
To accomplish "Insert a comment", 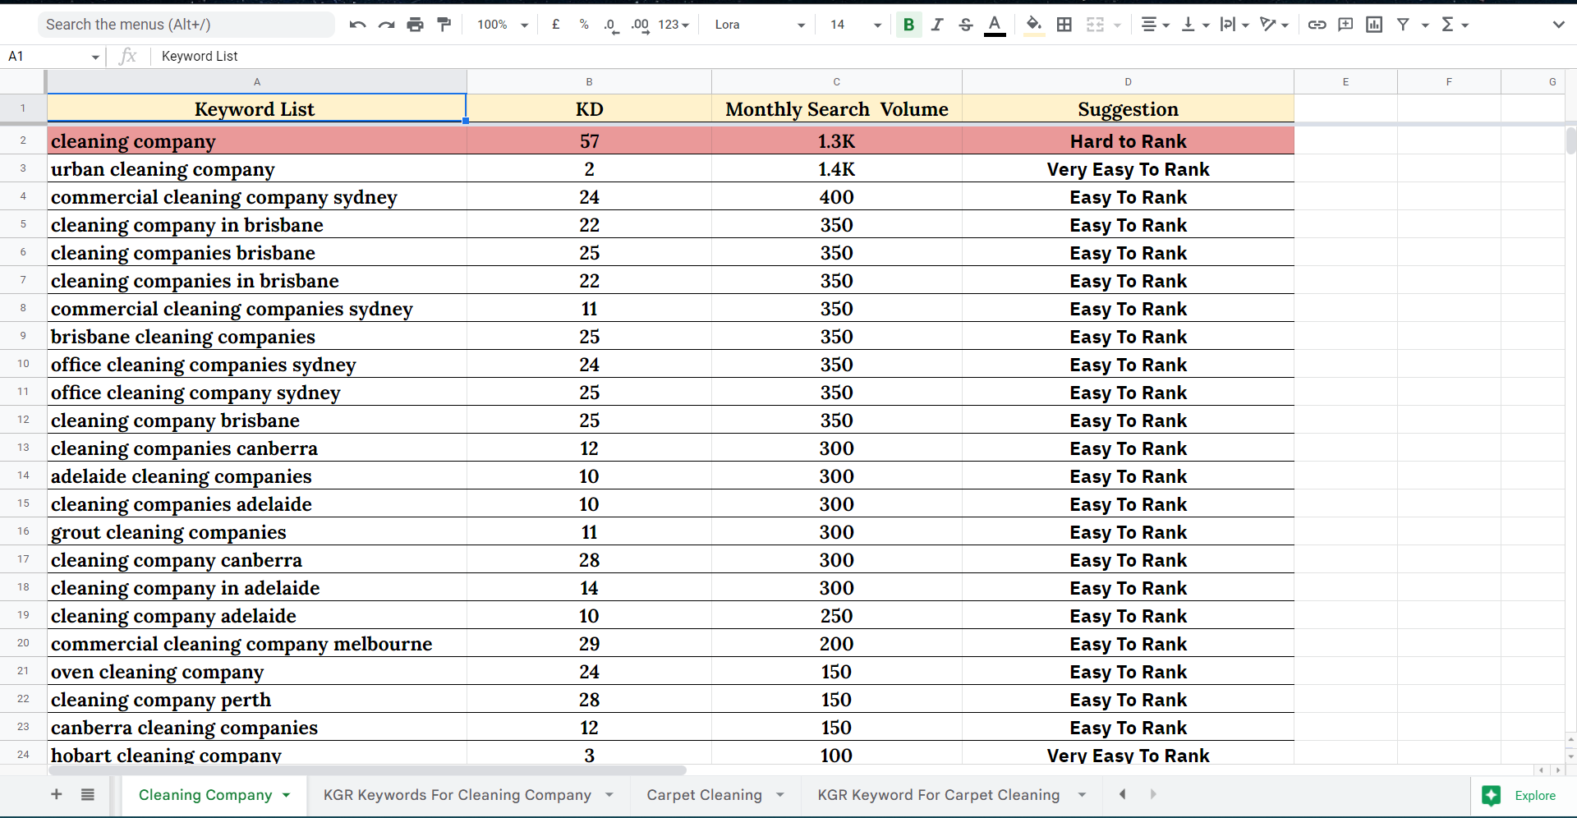I will [1345, 25].
